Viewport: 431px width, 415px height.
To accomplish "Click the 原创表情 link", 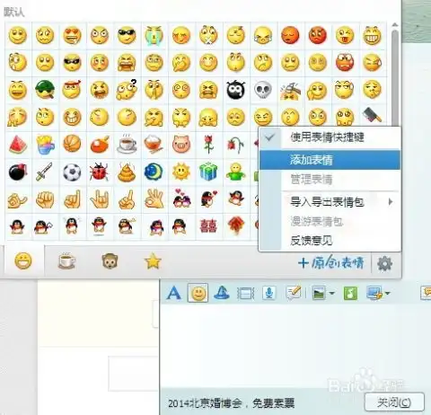I will click(x=330, y=263).
